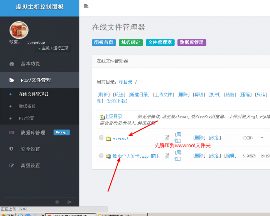
Task: Open 数据备份 submenu item
Action: 27,106
